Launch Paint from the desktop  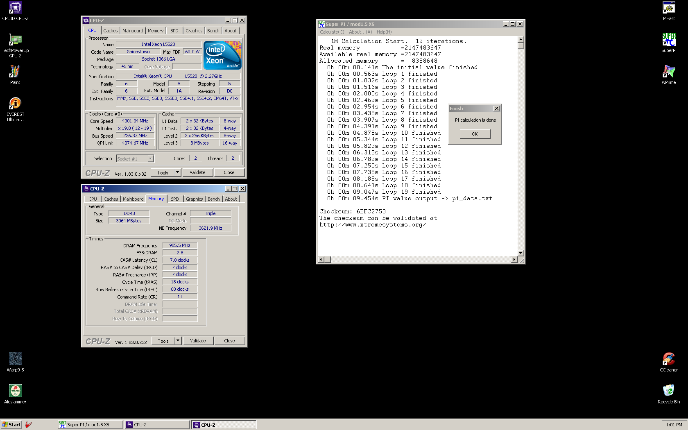pyautogui.click(x=15, y=75)
